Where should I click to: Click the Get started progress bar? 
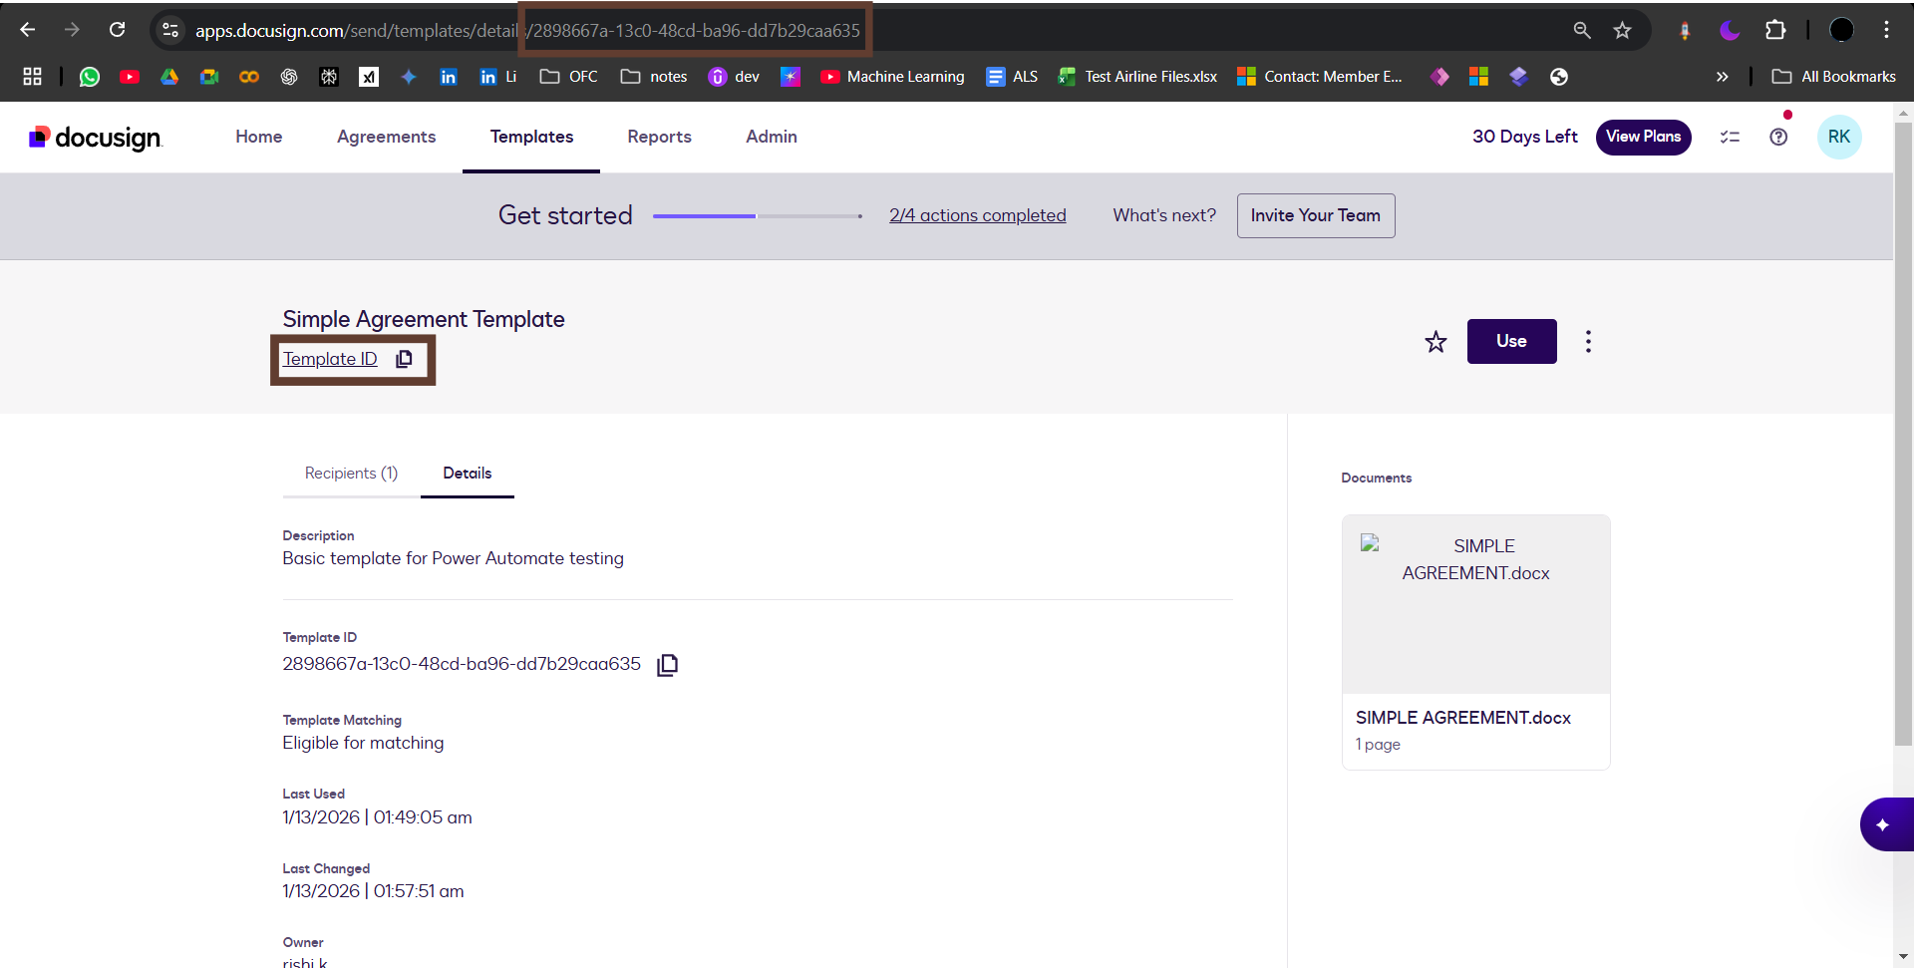758,215
